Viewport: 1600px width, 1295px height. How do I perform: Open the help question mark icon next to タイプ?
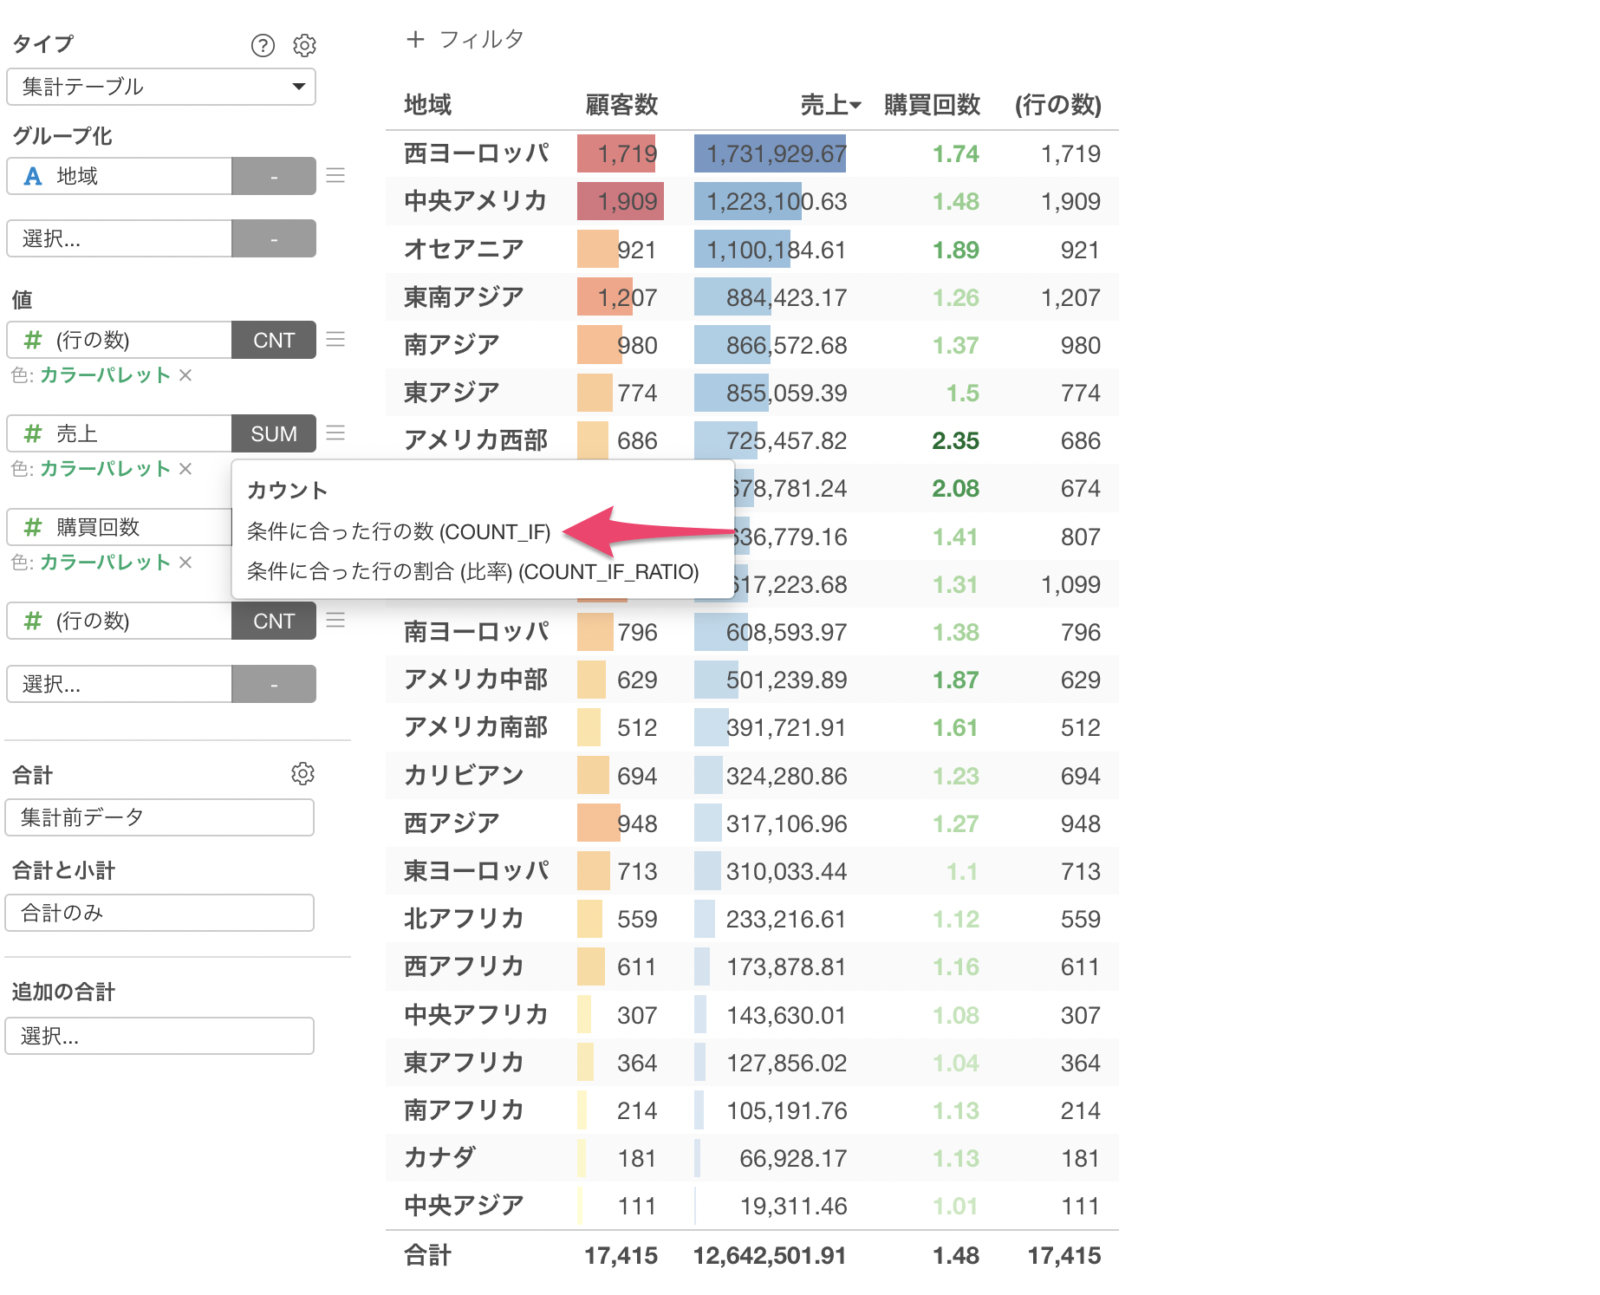click(263, 45)
